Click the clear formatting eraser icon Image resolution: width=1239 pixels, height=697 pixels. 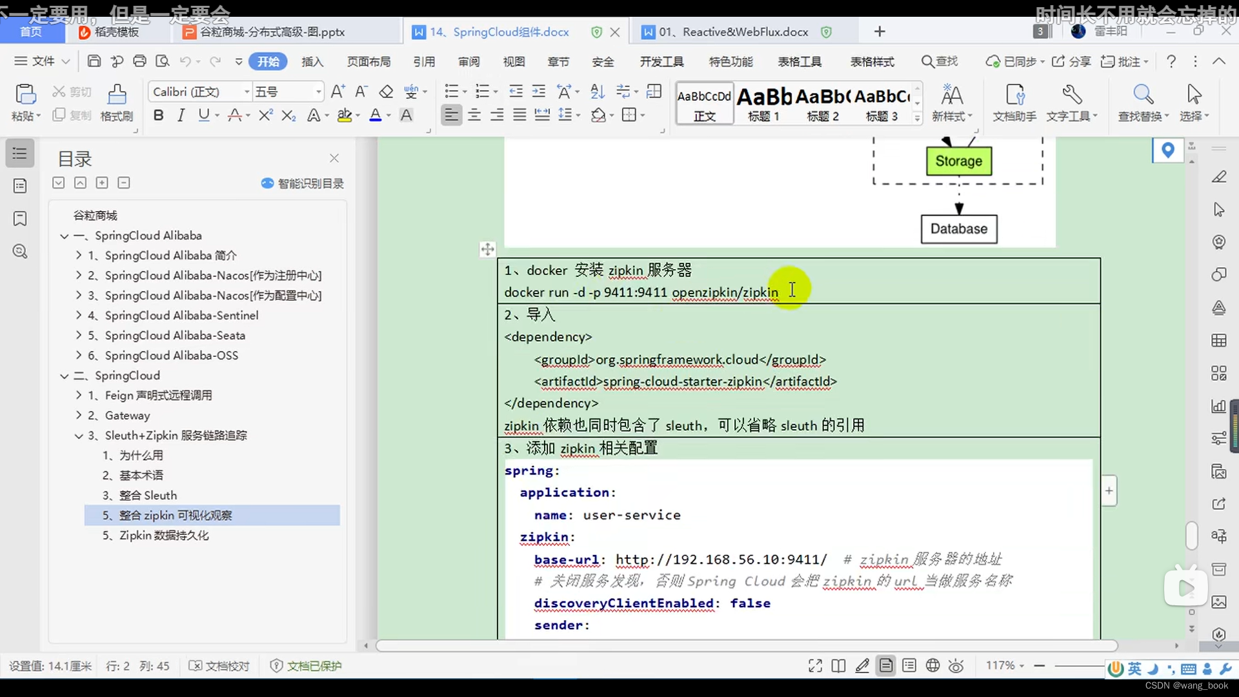pos(386,92)
